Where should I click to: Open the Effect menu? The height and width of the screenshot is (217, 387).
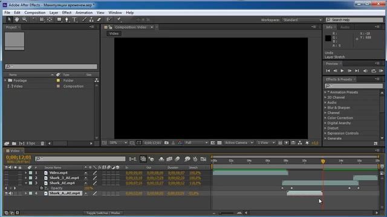(x=67, y=13)
